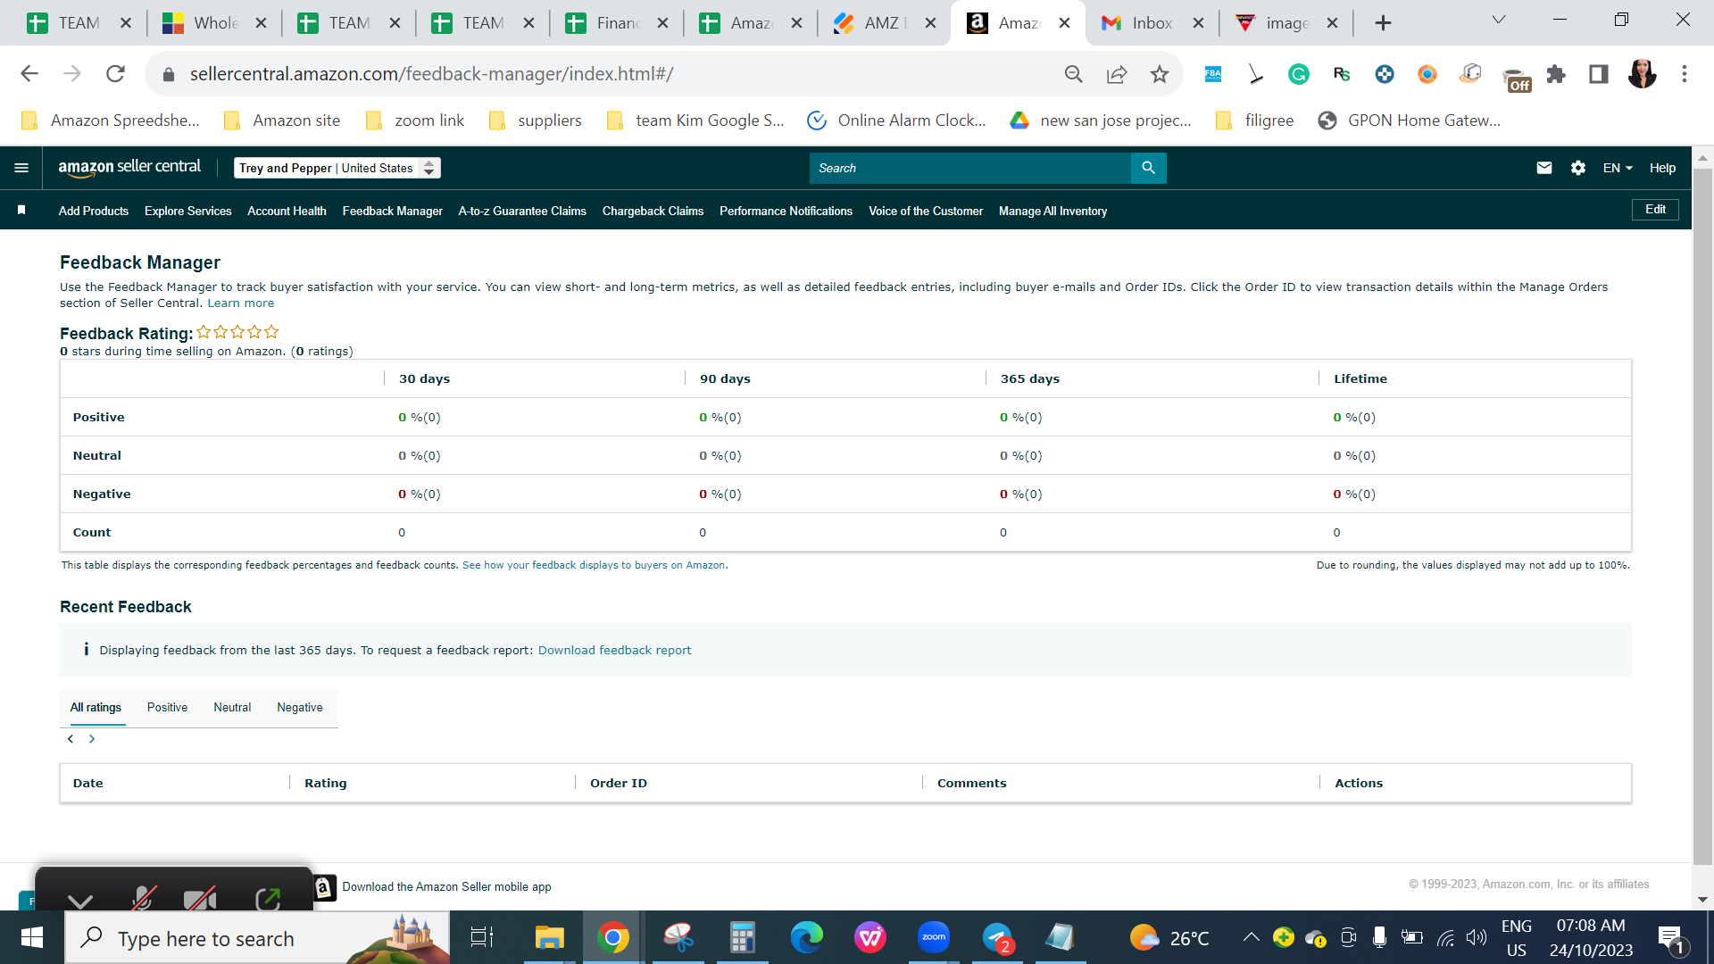Open the FBA extension icon
This screenshot has width=1714, height=964.
point(1213,74)
